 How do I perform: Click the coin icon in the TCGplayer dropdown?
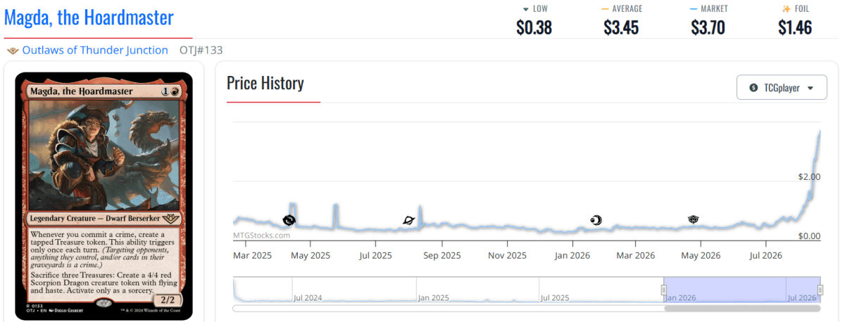(754, 88)
